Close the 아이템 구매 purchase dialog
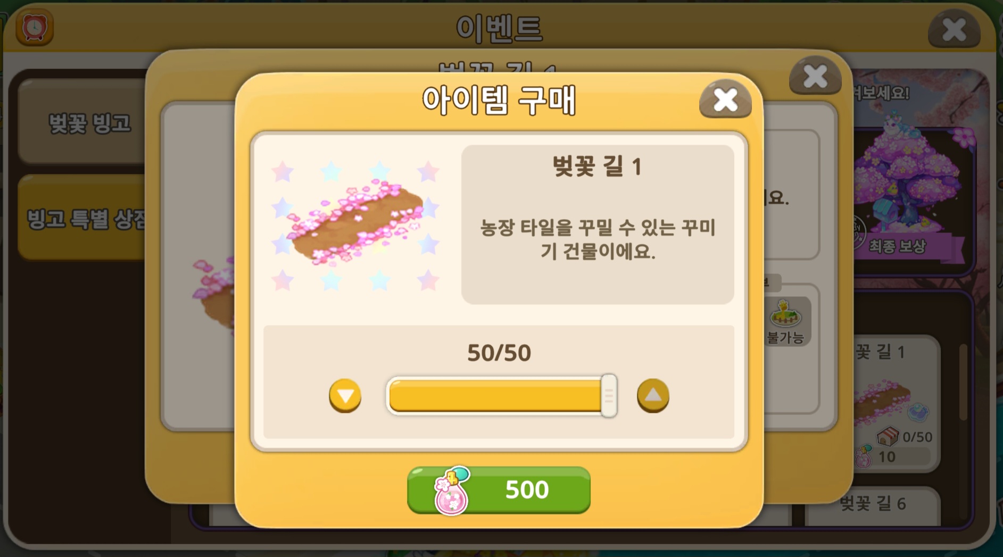The height and width of the screenshot is (557, 1003). pos(725,99)
